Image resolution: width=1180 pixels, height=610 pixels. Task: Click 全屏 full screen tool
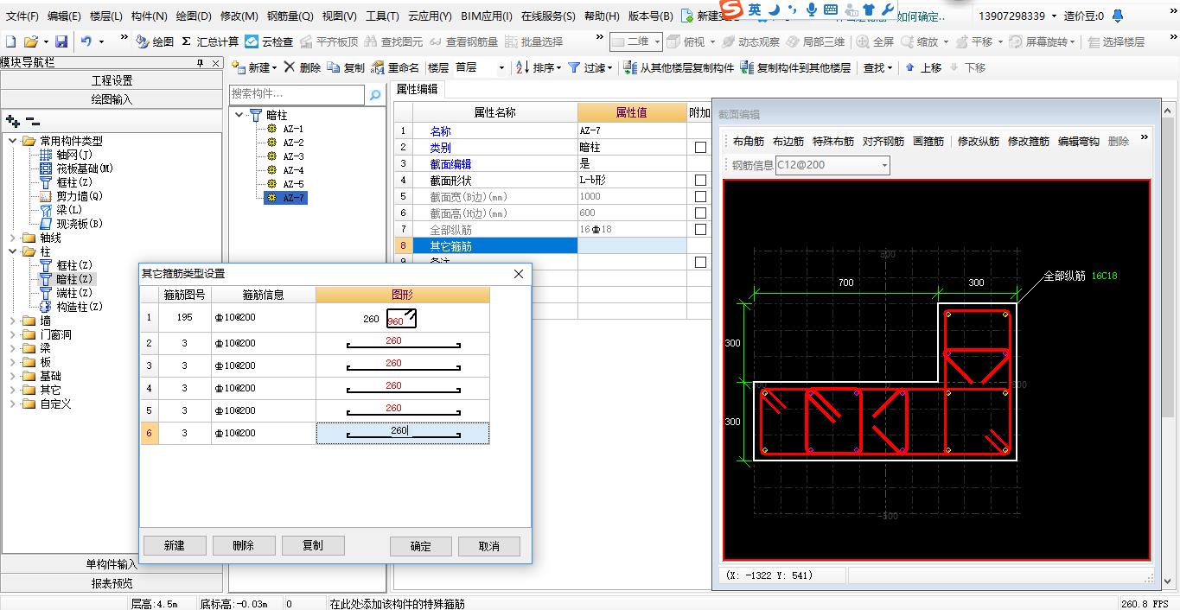(875, 41)
